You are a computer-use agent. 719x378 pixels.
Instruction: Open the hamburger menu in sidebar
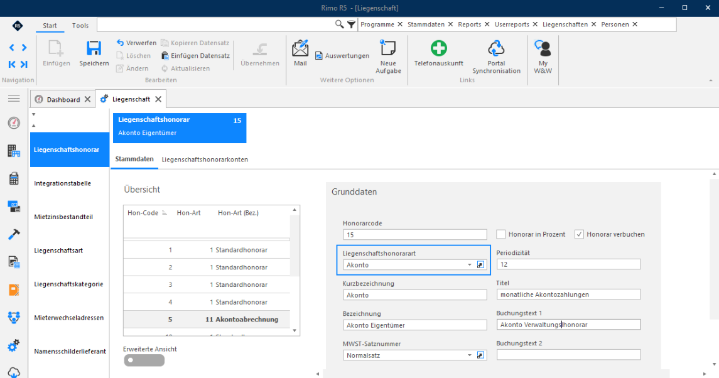(x=14, y=98)
